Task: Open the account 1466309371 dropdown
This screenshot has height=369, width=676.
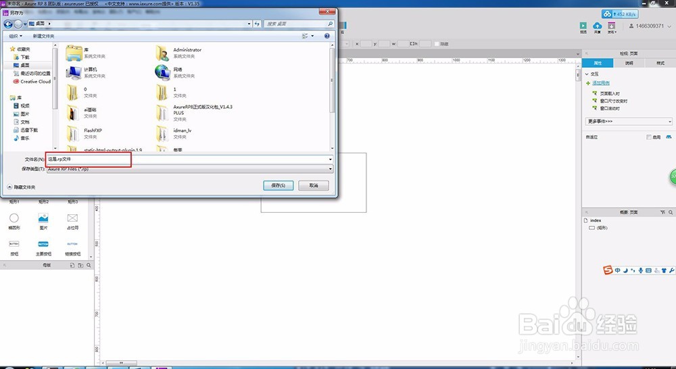Action: pos(650,26)
